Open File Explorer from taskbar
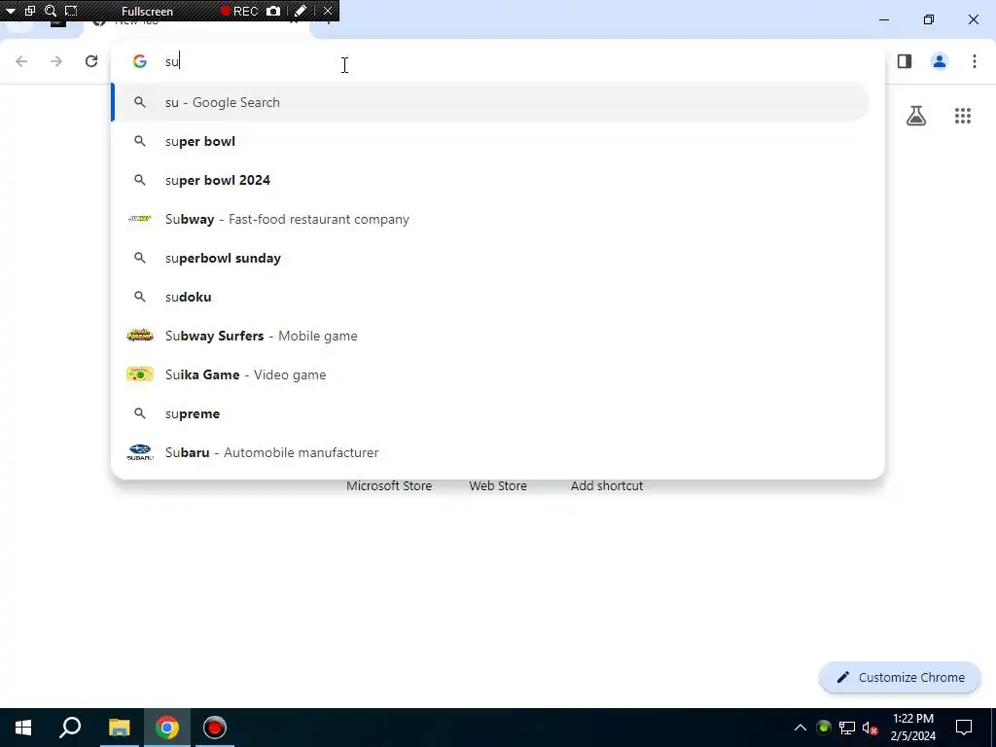Image resolution: width=996 pixels, height=747 pixels. pos(119,728)
